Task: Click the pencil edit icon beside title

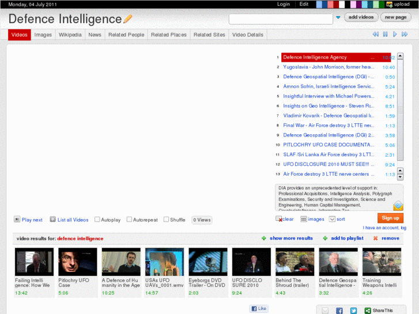Action: point(128,18)
